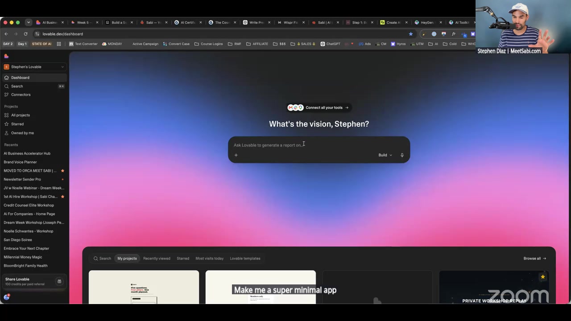Screen dimensions: 571x321
Task: Click Connect all your tools link
Action: 319,107
